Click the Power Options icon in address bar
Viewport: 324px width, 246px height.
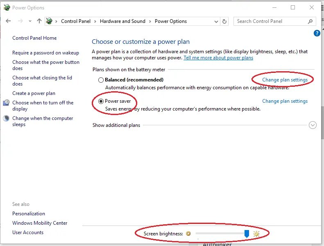pyautogui.click(x=49, y=21)
